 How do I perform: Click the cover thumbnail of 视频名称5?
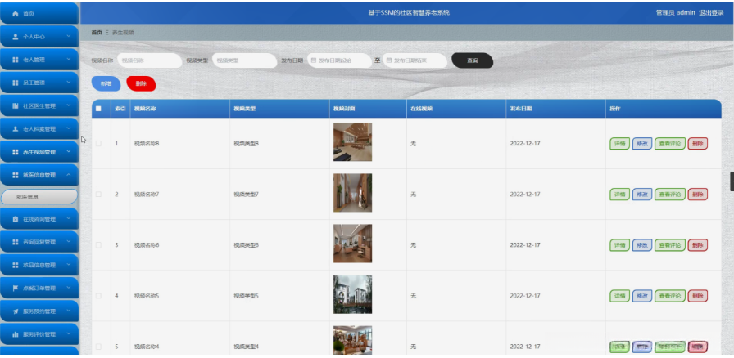click(x=352, y=294)
